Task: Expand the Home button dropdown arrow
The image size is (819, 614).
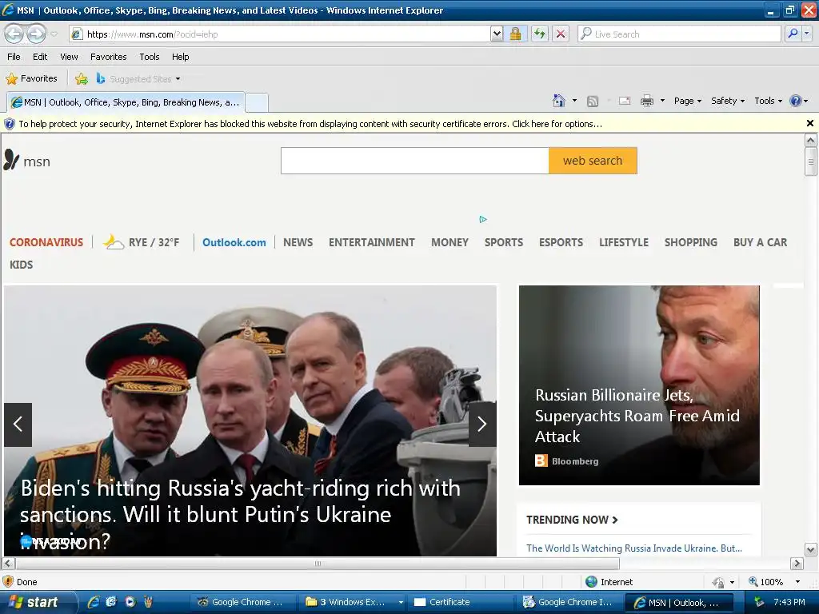Action: tap(574, 101)
